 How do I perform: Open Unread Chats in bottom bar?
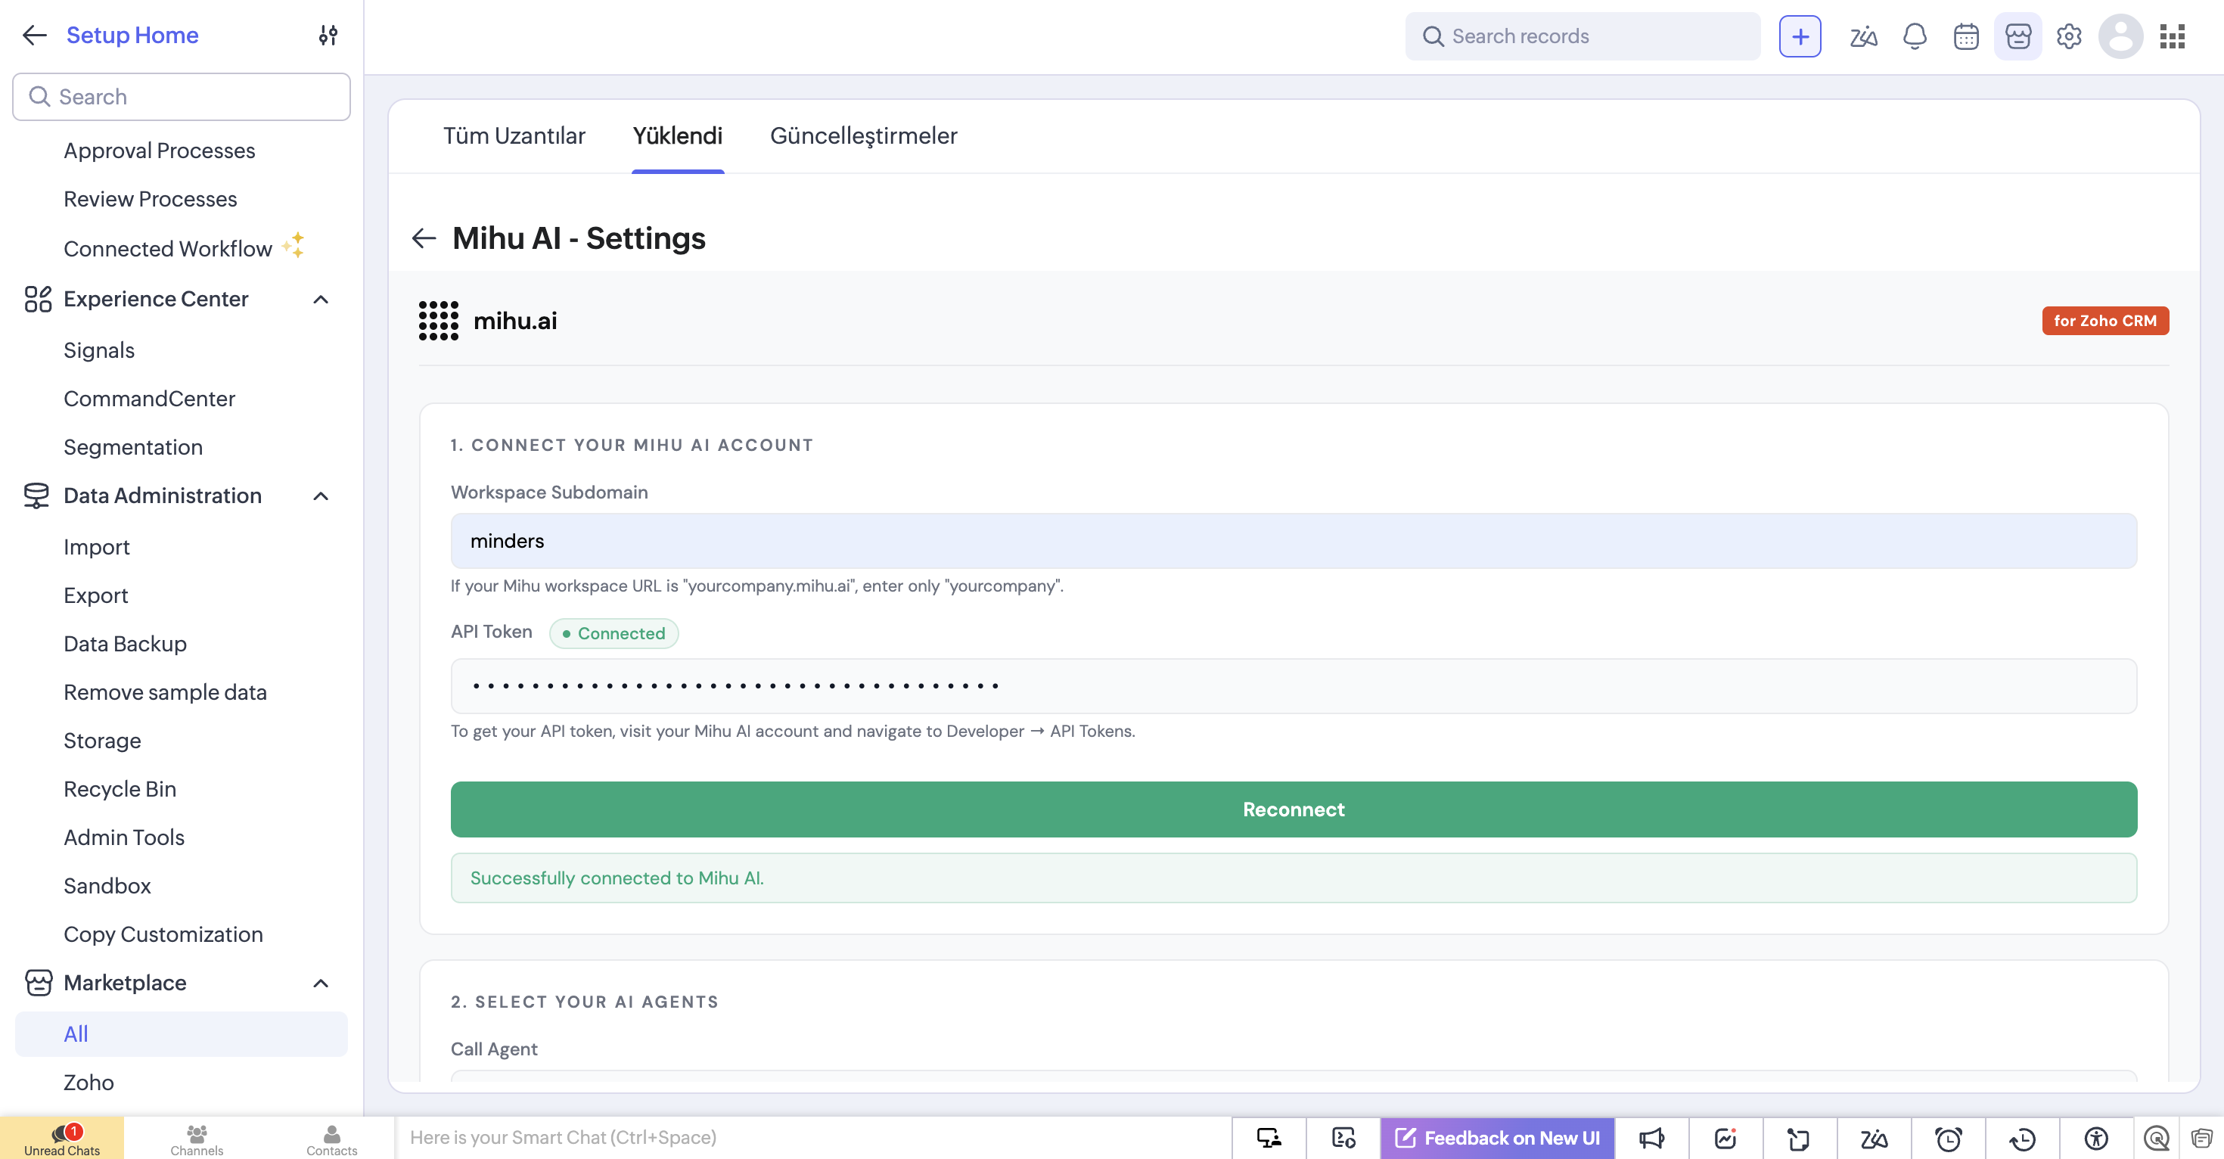pyautogui.click(x=61, y=1139)
